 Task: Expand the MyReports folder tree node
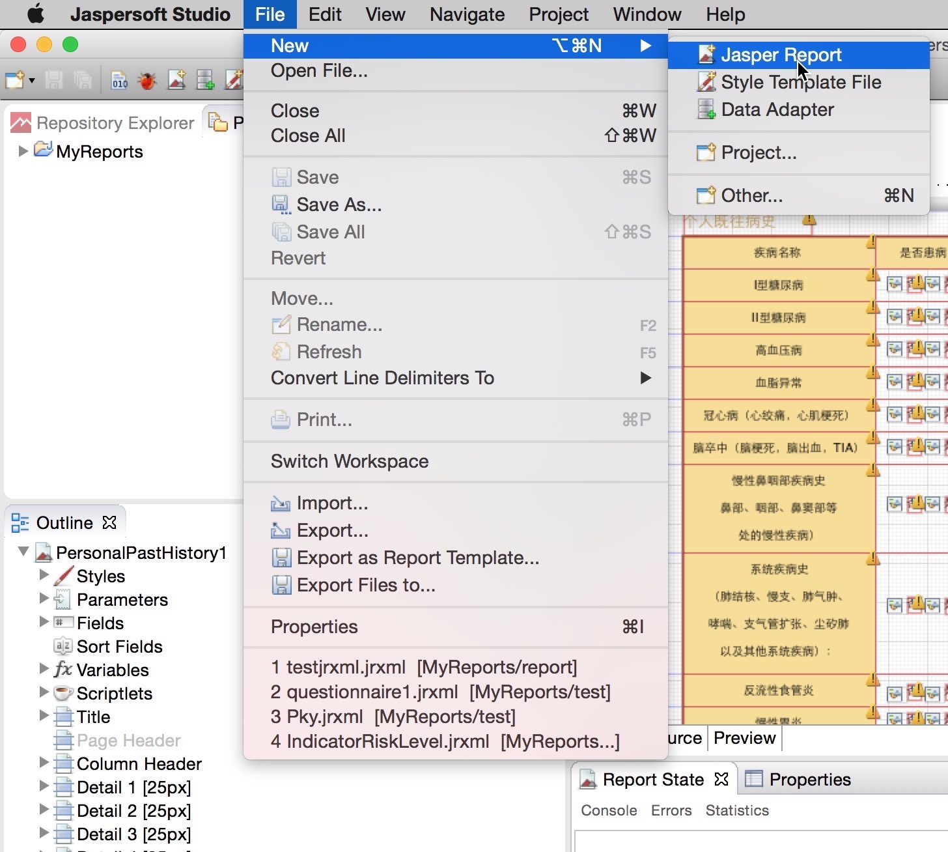(x=23, y=151)
